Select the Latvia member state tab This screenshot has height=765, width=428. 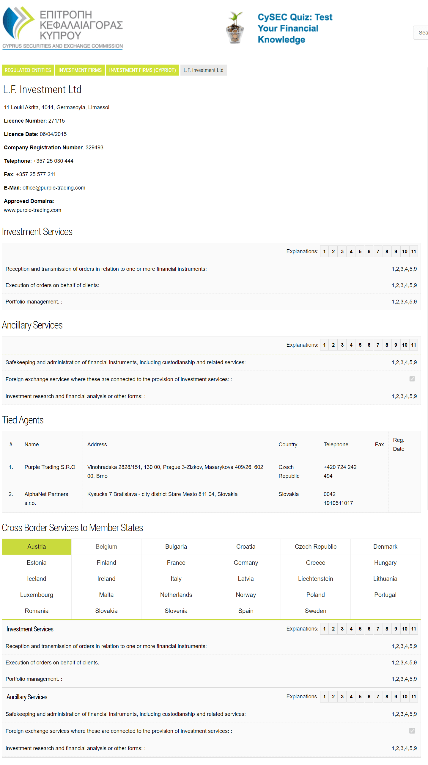click(x=246, y=579)
